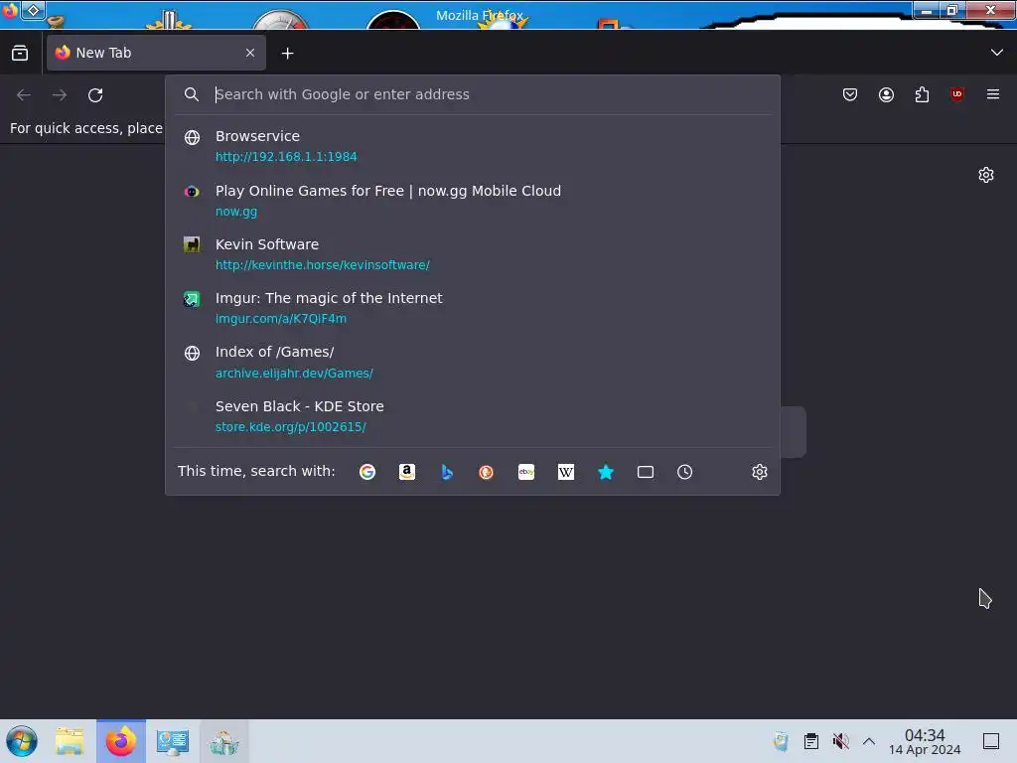This screenshot has width=1017, height=763.
Task: Open the Start menu orb
Action: (x=22, y=741)
